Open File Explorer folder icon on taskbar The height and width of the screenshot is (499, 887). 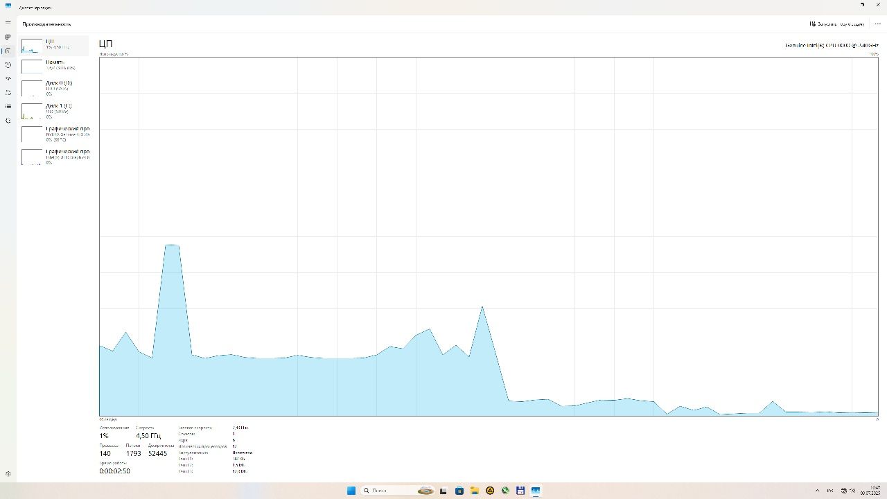pyautogui.click(x=475, y=491)
